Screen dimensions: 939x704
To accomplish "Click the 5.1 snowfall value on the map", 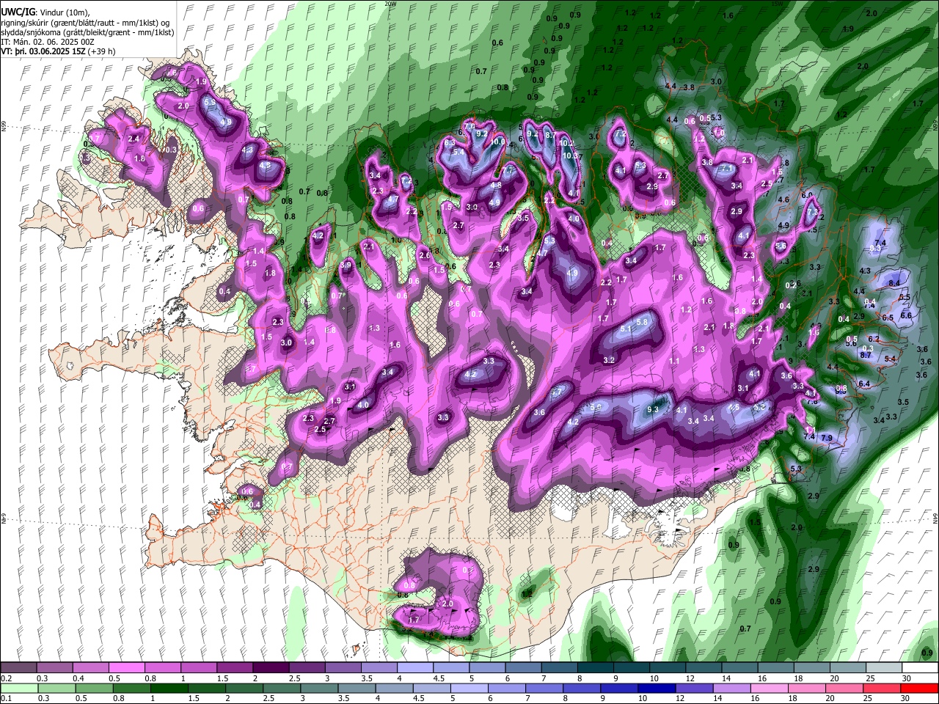I will pos(626,329).
